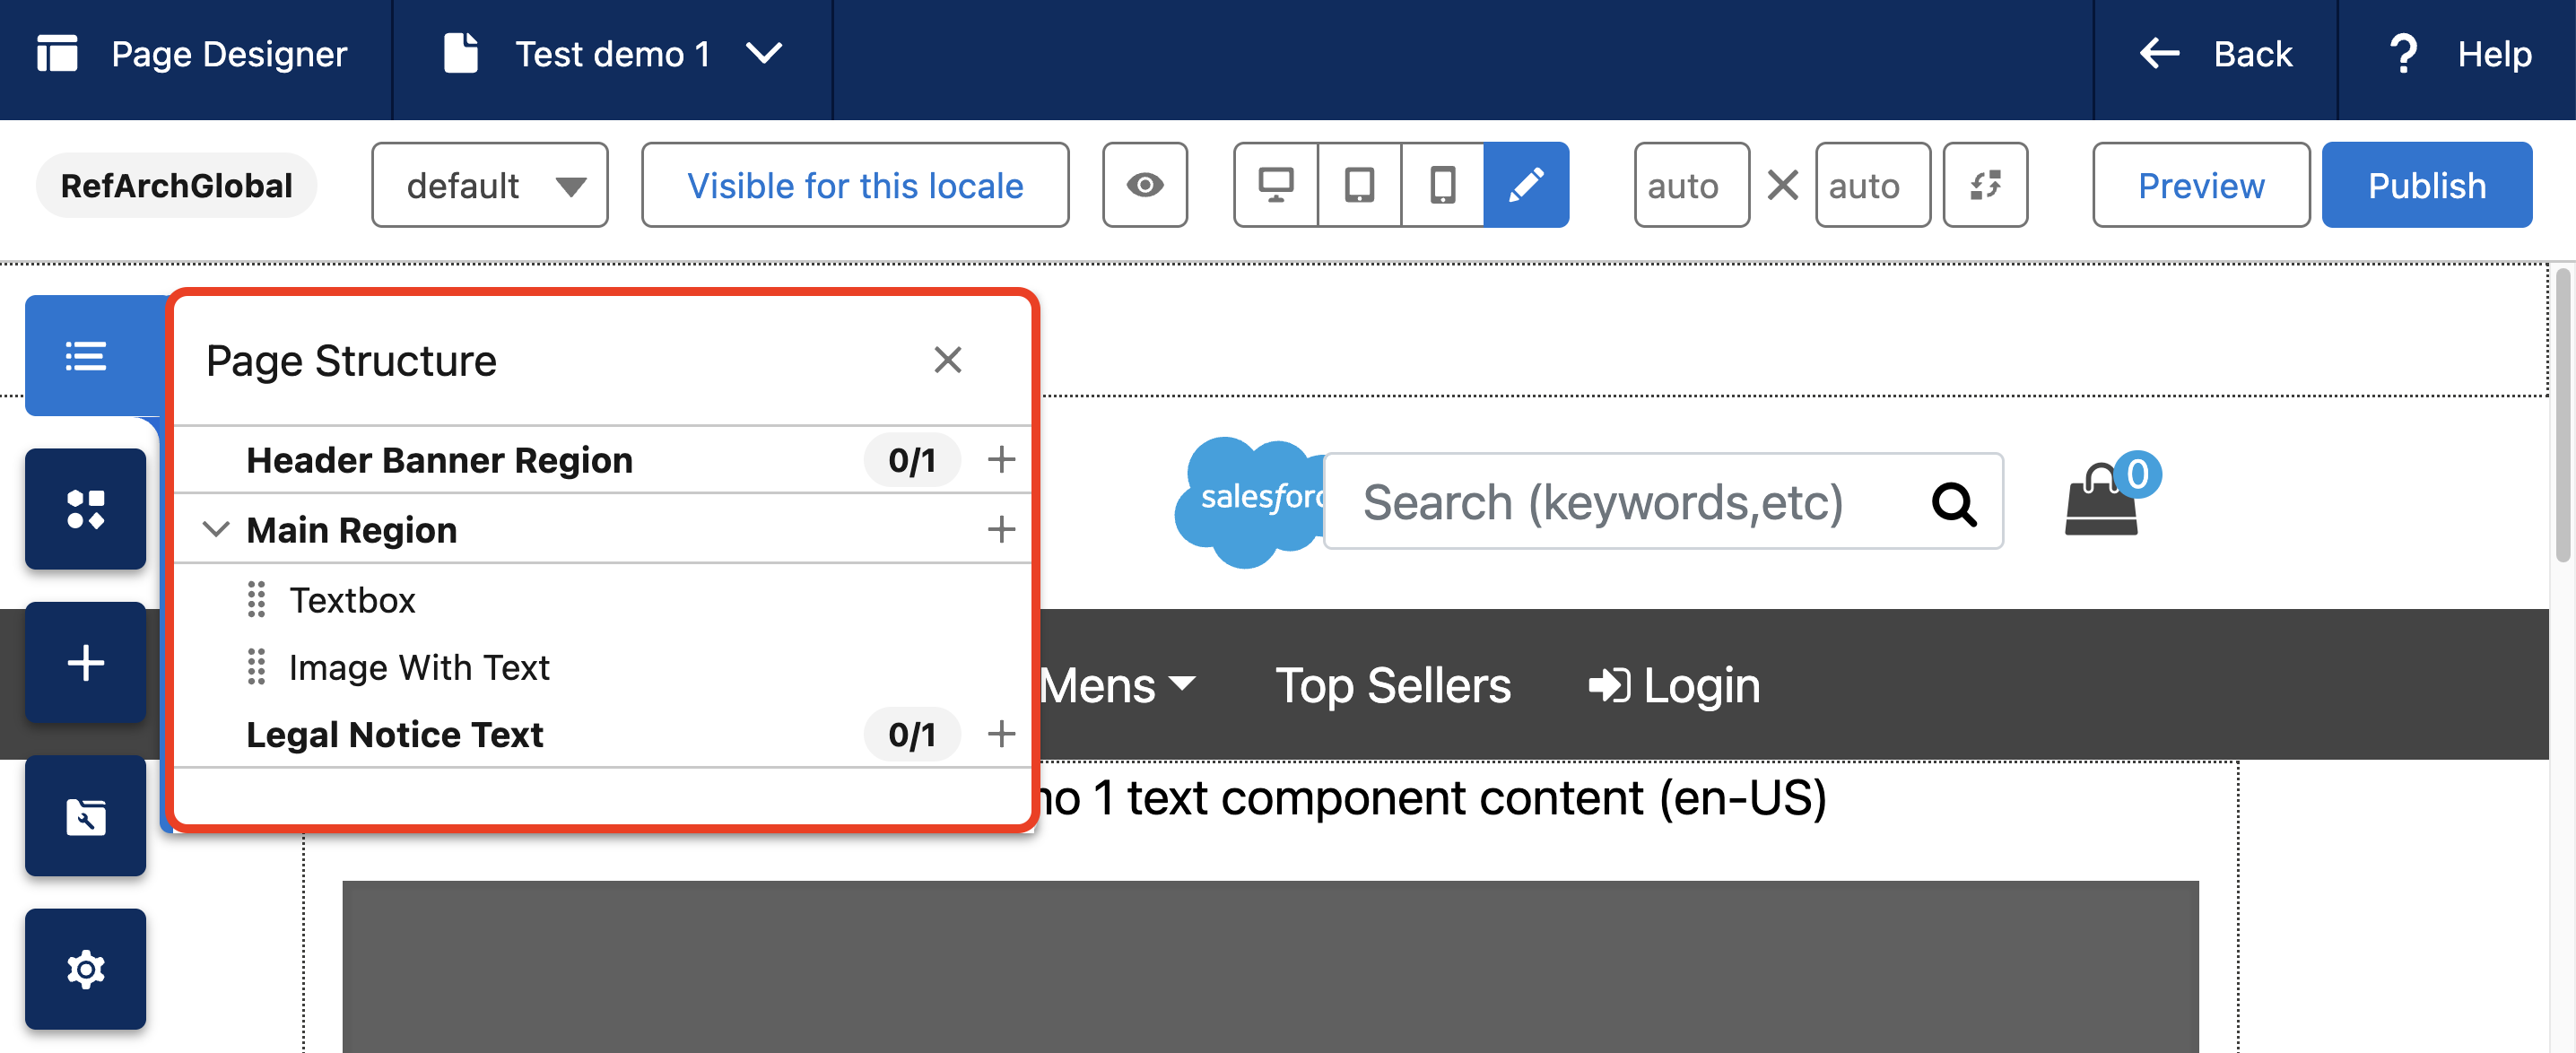Swap viewport dimensions rotate icon
Screen dimensions: 2576x1053
tap(1985, 185)
